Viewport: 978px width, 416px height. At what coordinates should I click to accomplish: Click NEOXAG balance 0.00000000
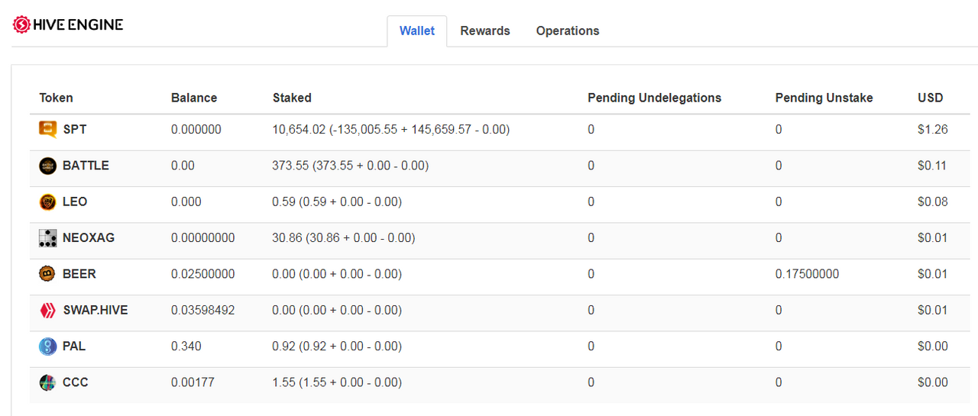(203, 238)
